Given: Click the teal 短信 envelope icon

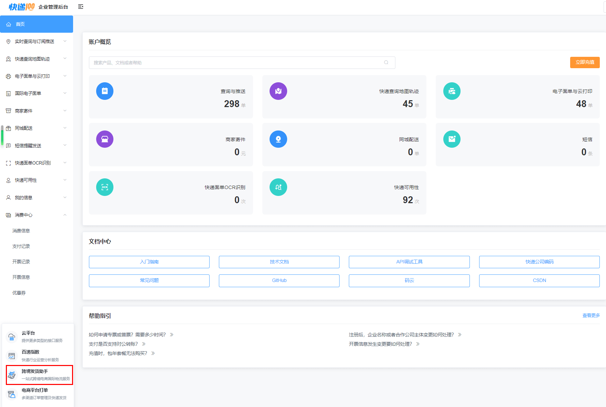Looking at the screenshot, I should point(452,139).
